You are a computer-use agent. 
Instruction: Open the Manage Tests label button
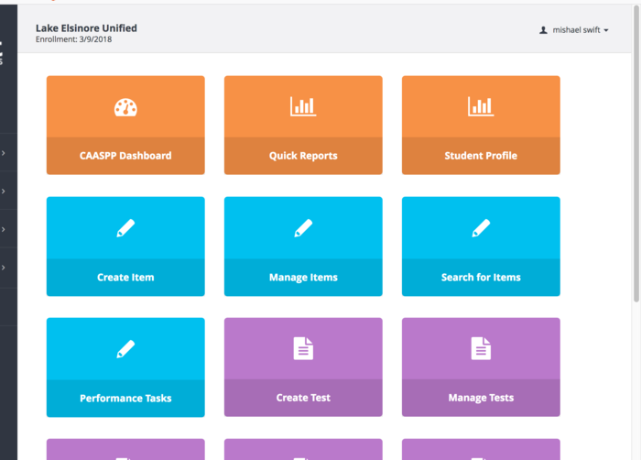[481, 399]
